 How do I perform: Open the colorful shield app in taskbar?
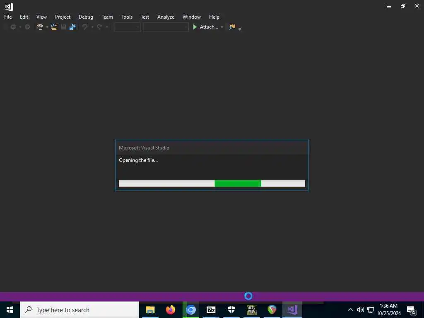coord(272,310)
